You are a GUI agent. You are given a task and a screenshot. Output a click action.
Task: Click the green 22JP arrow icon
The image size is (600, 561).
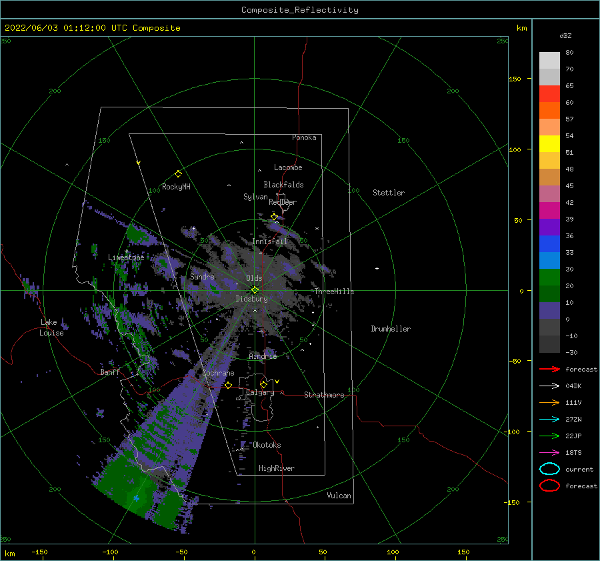tap(549, 436)
